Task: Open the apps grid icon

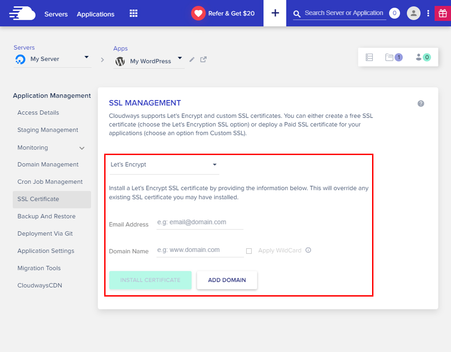Action: (x=133, y=13)
